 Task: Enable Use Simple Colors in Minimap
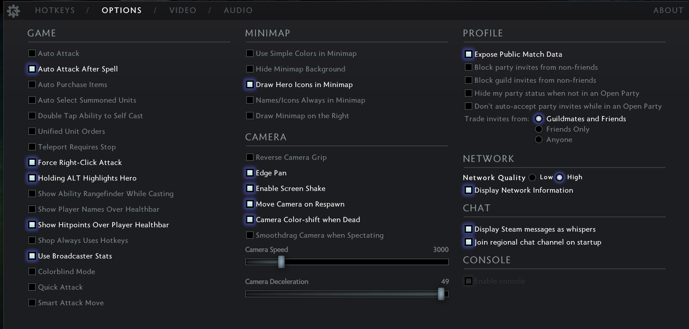tap(250, 53)
